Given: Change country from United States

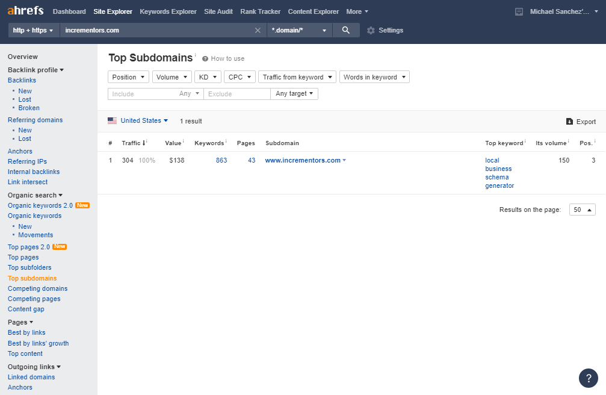Looking at the screenshot, I should tap(144, 120).
